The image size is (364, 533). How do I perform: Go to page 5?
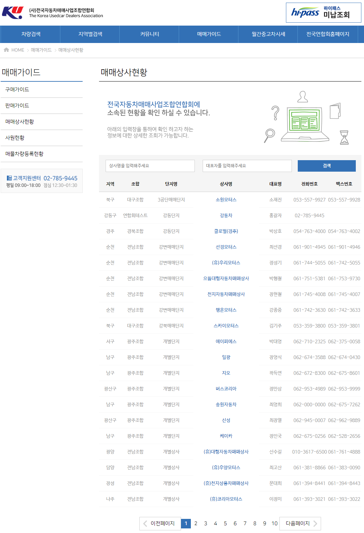coord(225,523)
